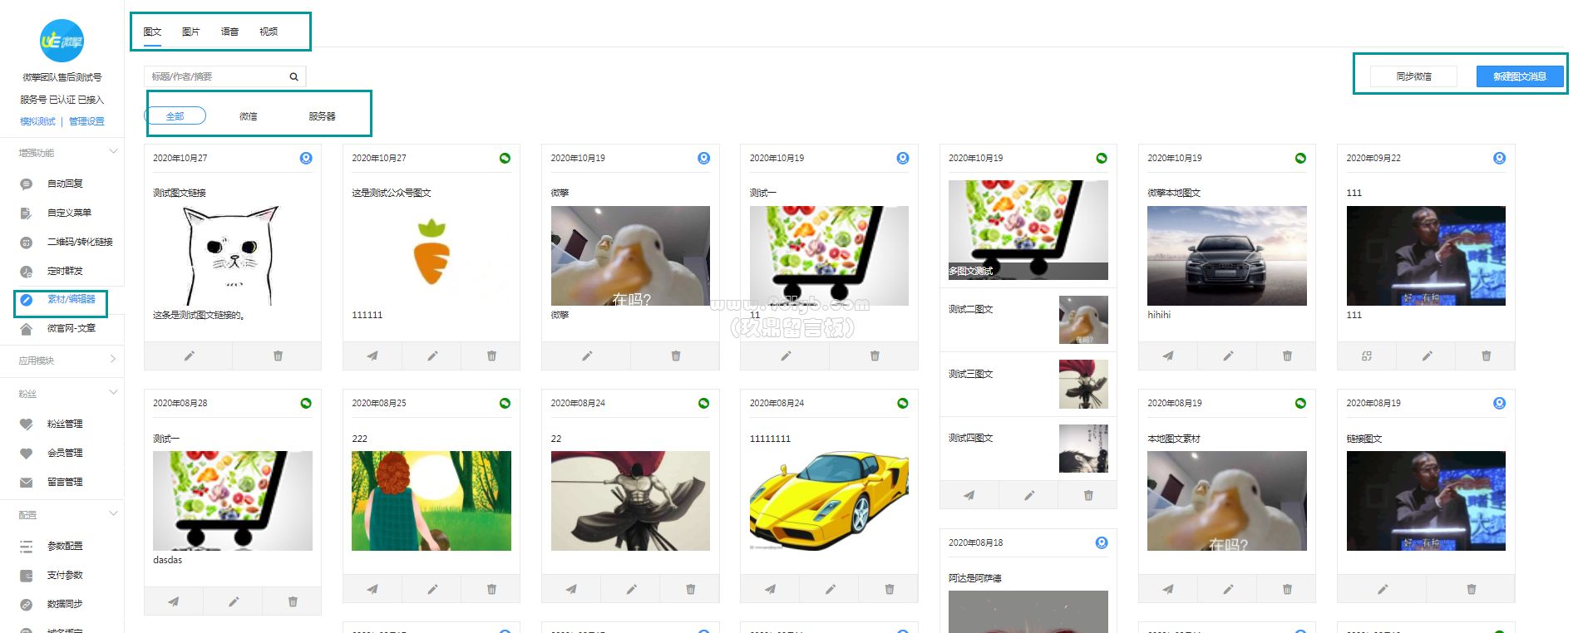The width and height of the screenshot is (1578, 633).
Task: Edit the 多图文测试 multi-article card
Action: click(1029, 496)
